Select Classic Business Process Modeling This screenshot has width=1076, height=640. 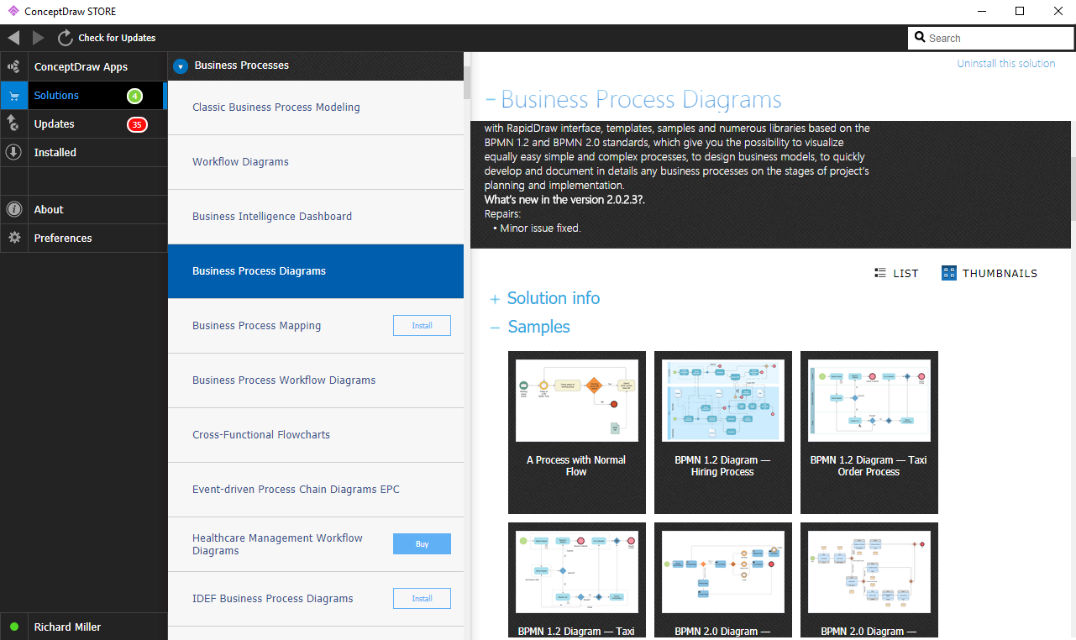pos(316,108)
